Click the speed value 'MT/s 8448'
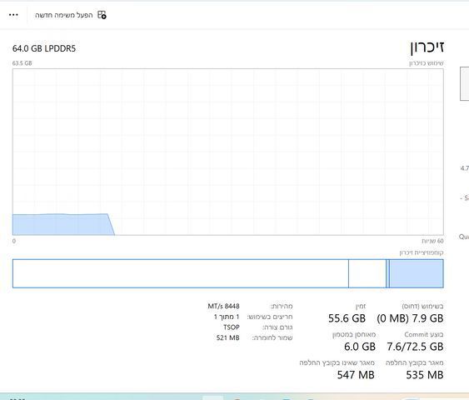The width and height of the screenshot is (469, 400). point(224,306)
